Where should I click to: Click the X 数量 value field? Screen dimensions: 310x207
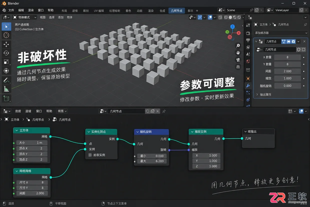(x=287, y=57)
